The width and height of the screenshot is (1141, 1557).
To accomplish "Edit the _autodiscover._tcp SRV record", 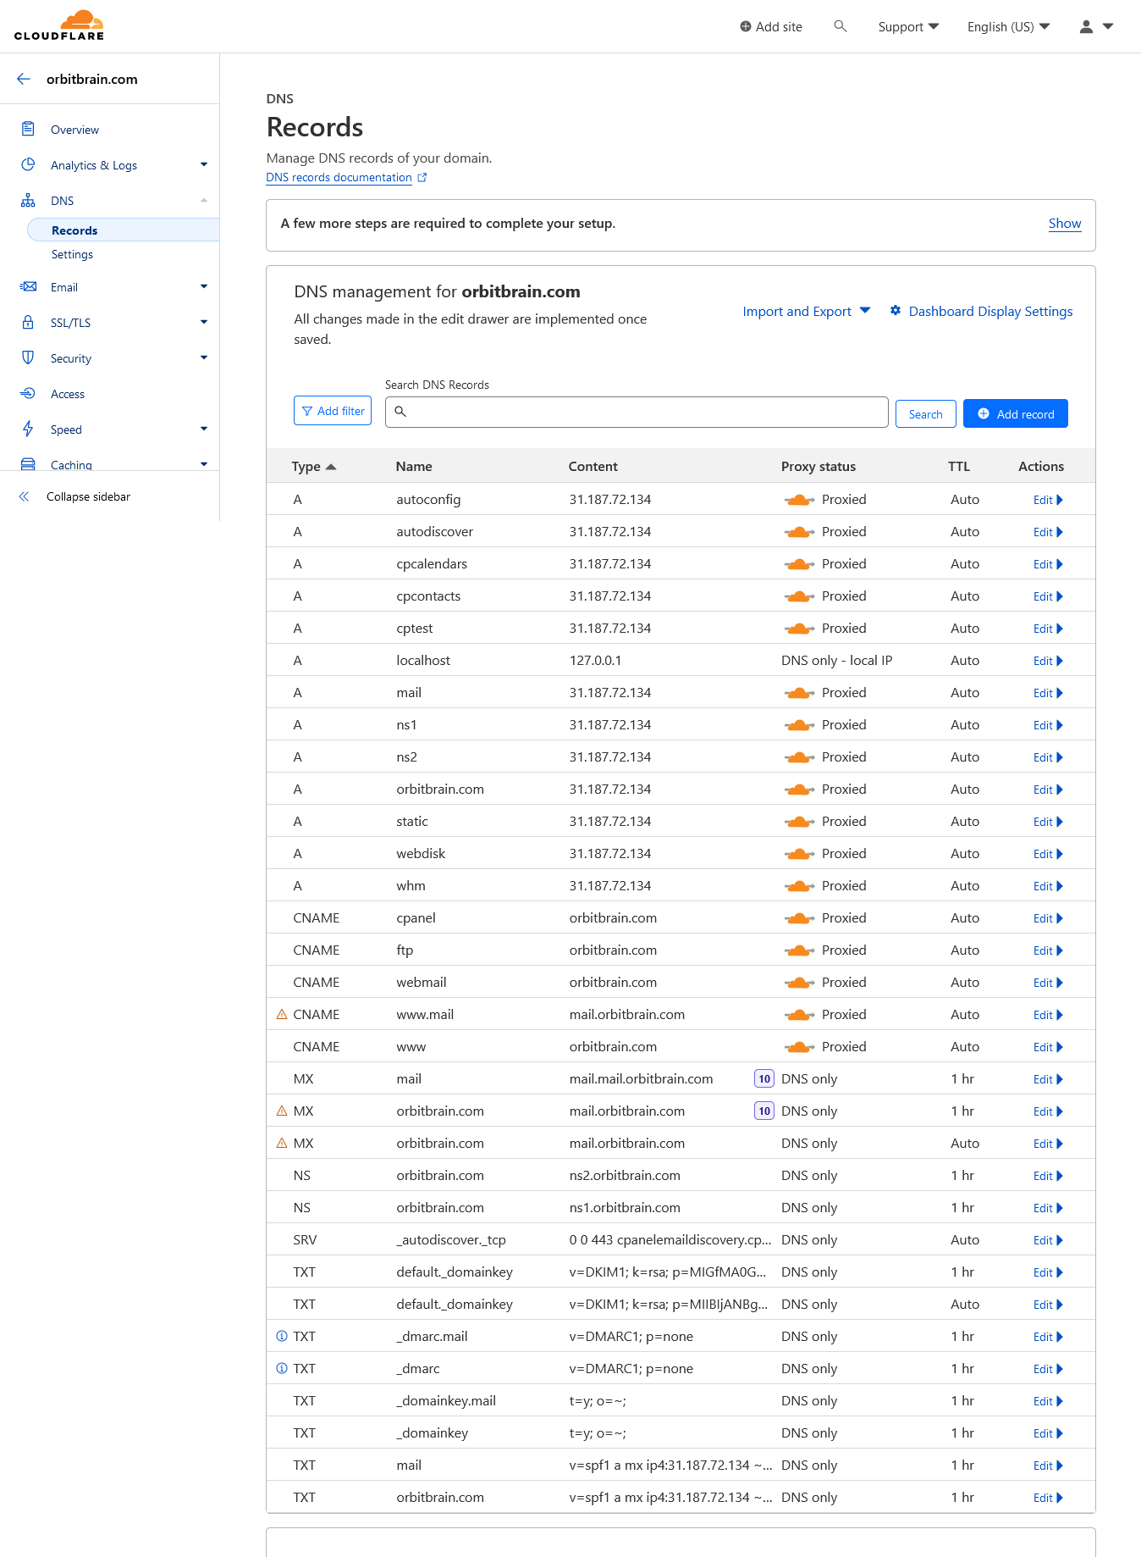I will coord(1048,1240).
